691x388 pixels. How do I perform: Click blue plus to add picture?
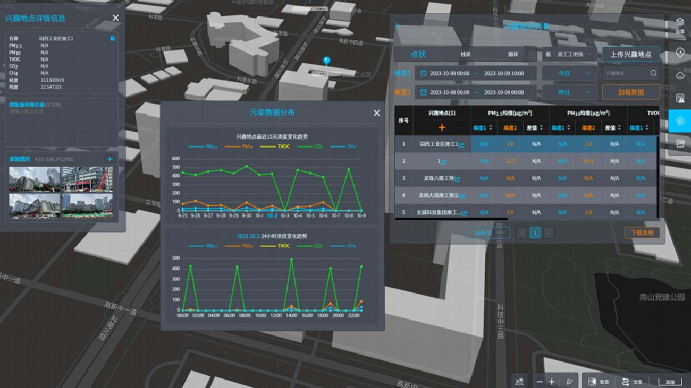(x=109, y=159)
